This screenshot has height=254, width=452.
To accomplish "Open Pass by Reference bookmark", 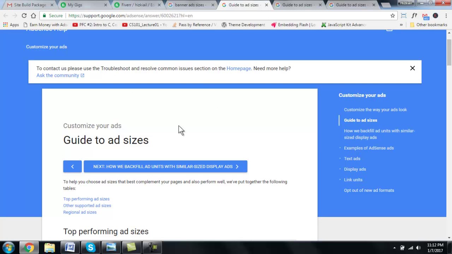I will (x=194, y=25).
